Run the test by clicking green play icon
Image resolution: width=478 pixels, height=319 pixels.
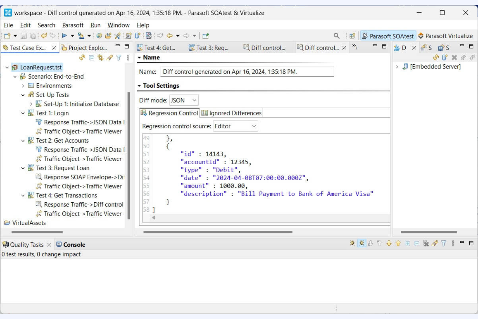[65, 36]
